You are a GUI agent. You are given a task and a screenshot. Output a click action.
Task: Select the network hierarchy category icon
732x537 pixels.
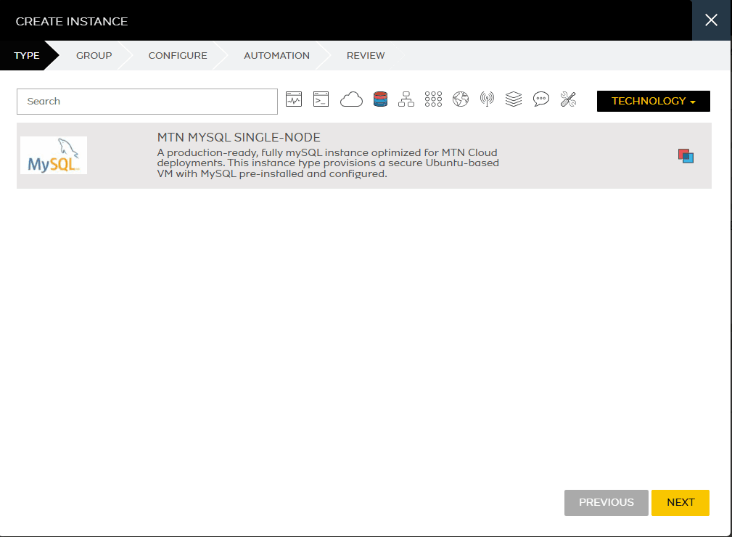coord(406,99)
